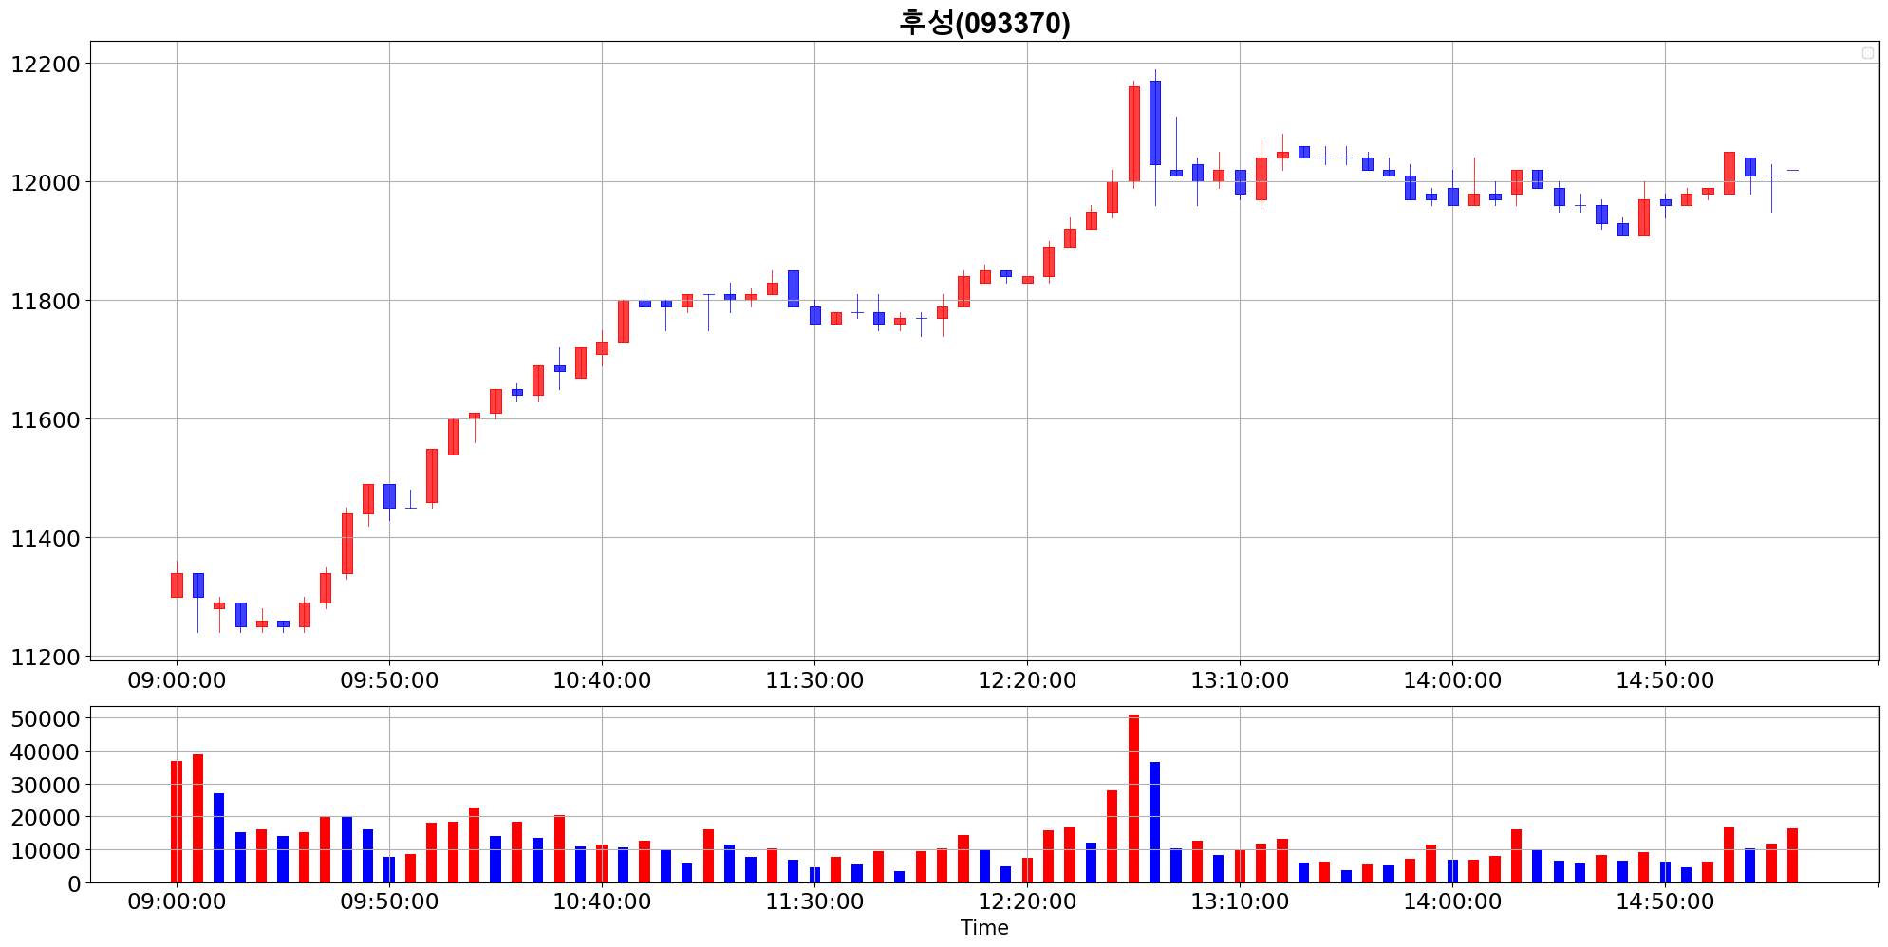Click 14:50:00 under the volume chart
Image resolution: width=1888 pixels, height=947 pixels.
point(1665,901)
